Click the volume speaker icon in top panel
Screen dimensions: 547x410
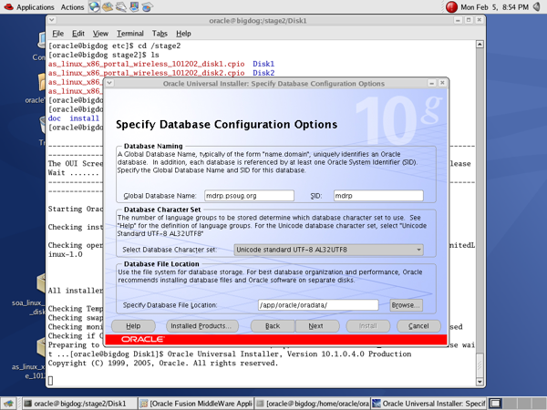tap(537, 6)
